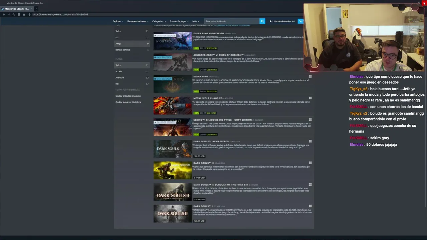Click the METAL WOLF CHAOS XD title
Viewport: 427px width, 240px height.
(x=208, y=98)
